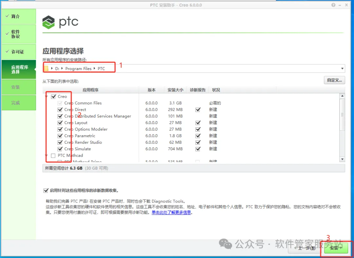Click the 704 MB size value

[x=175, y=149]
